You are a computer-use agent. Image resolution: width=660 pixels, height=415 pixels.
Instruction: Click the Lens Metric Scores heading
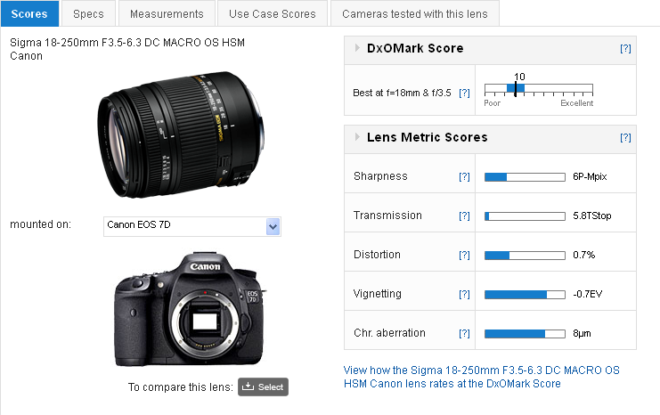(x=428, y=137)
